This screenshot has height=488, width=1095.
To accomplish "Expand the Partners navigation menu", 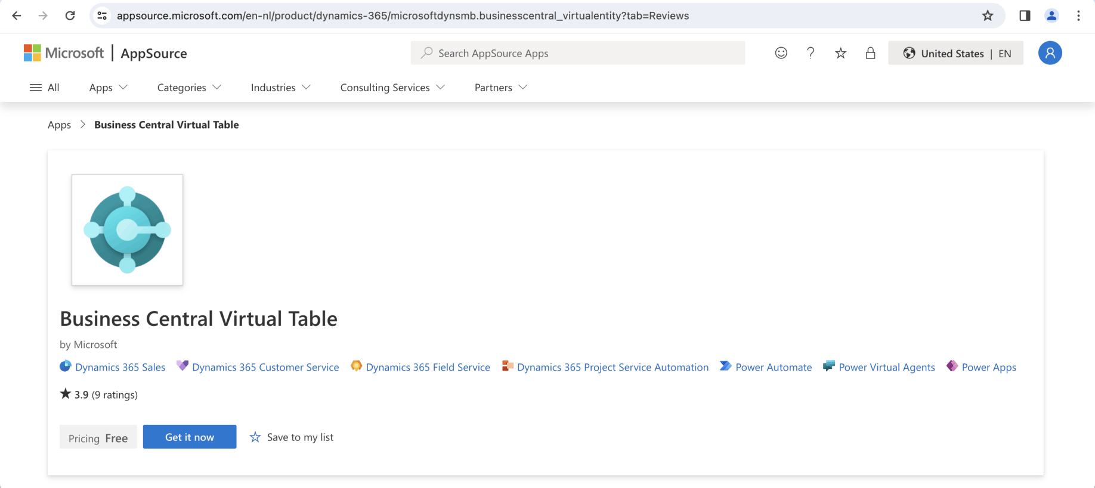I will [500, 88].
